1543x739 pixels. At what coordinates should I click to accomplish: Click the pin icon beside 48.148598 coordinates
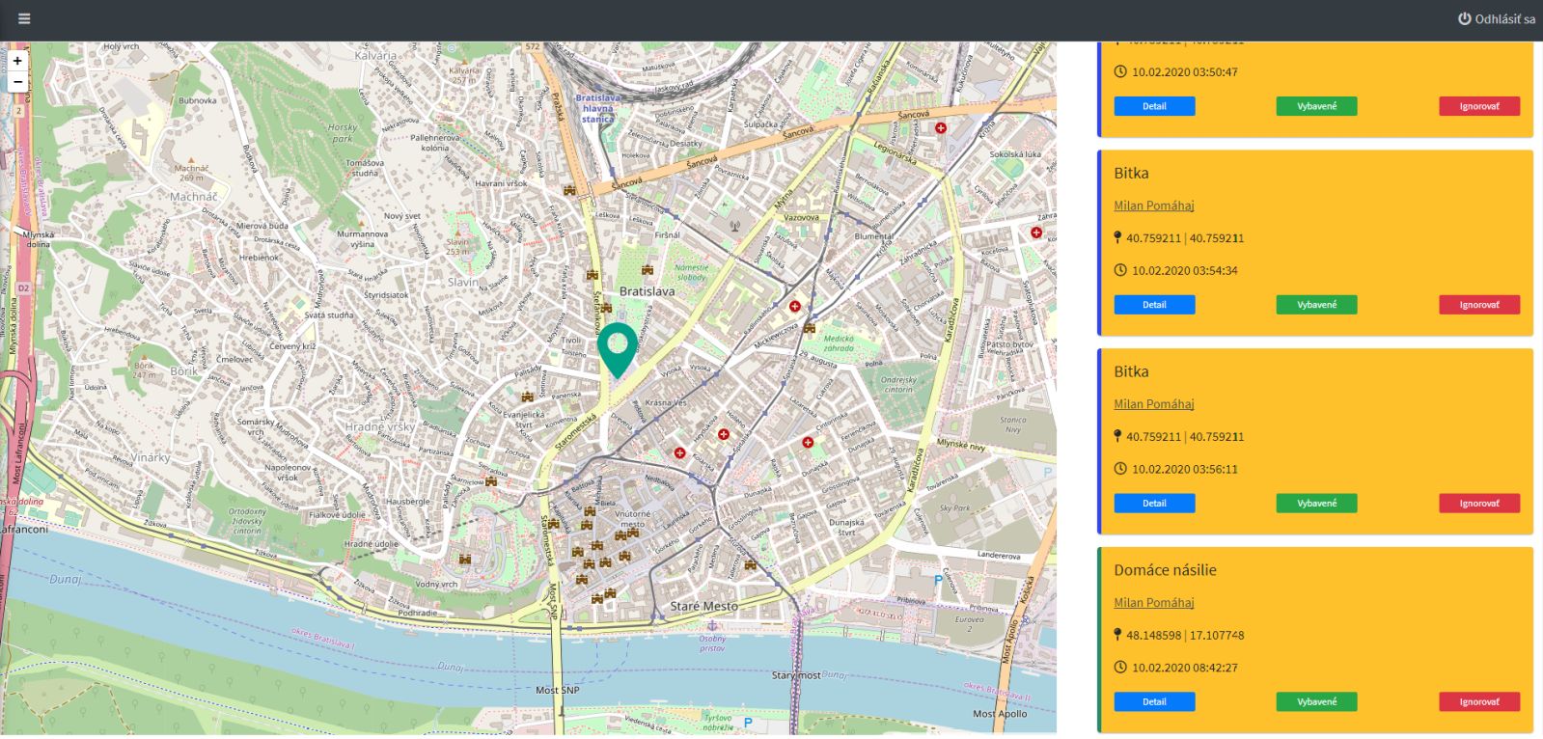coord(1117,635)
